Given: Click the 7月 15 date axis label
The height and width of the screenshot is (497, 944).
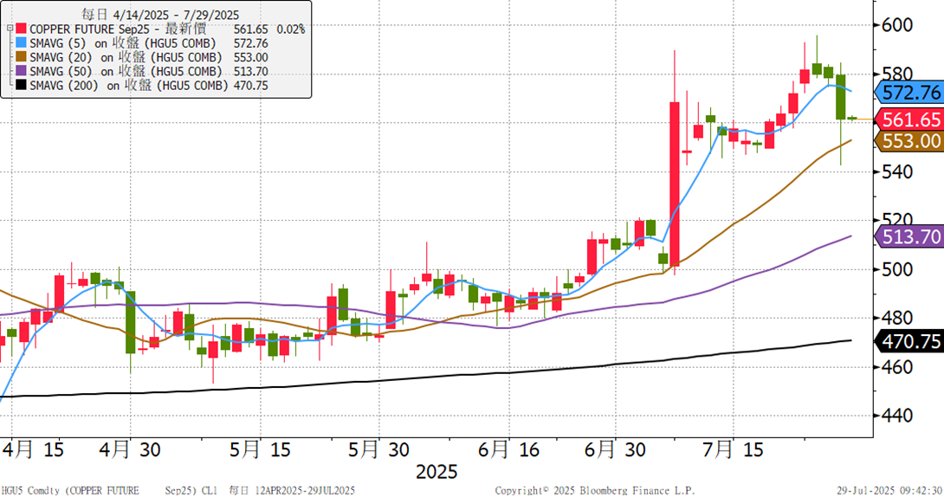Looking at the screenshot, I should (734, 450).
